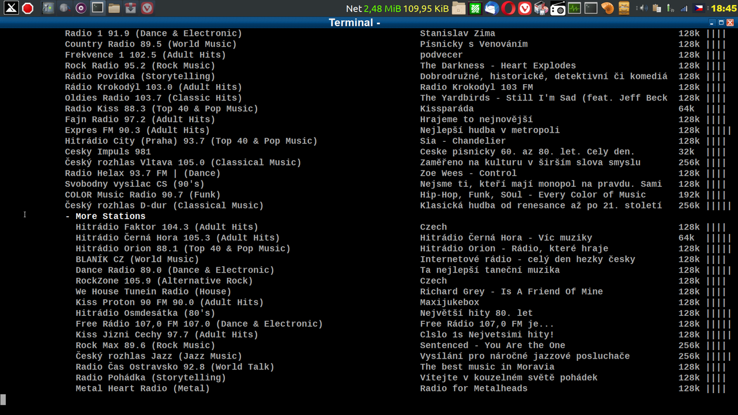Click the red stop-sign panel icon
Viewport: 738px width, 415px height.
coord(28,8)
